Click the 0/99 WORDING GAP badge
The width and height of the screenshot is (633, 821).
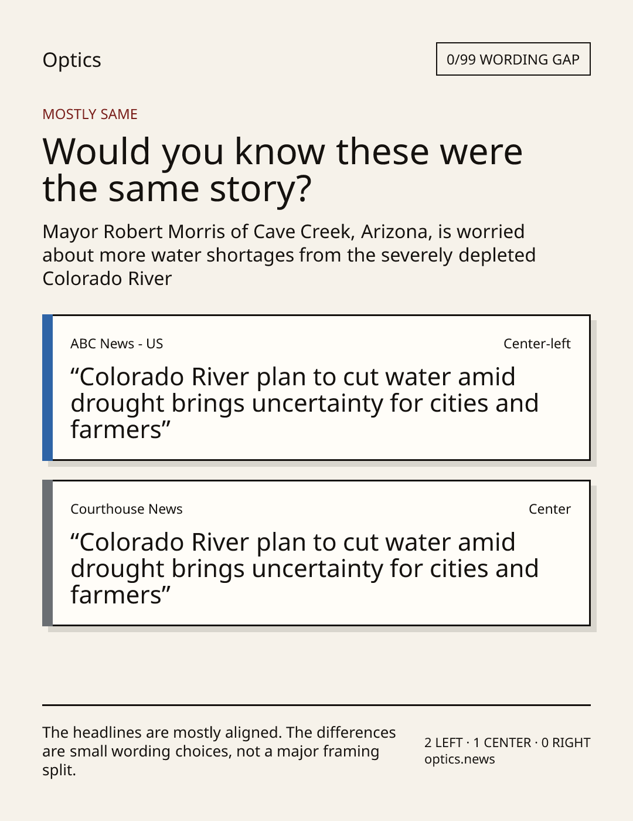point(513,59)
